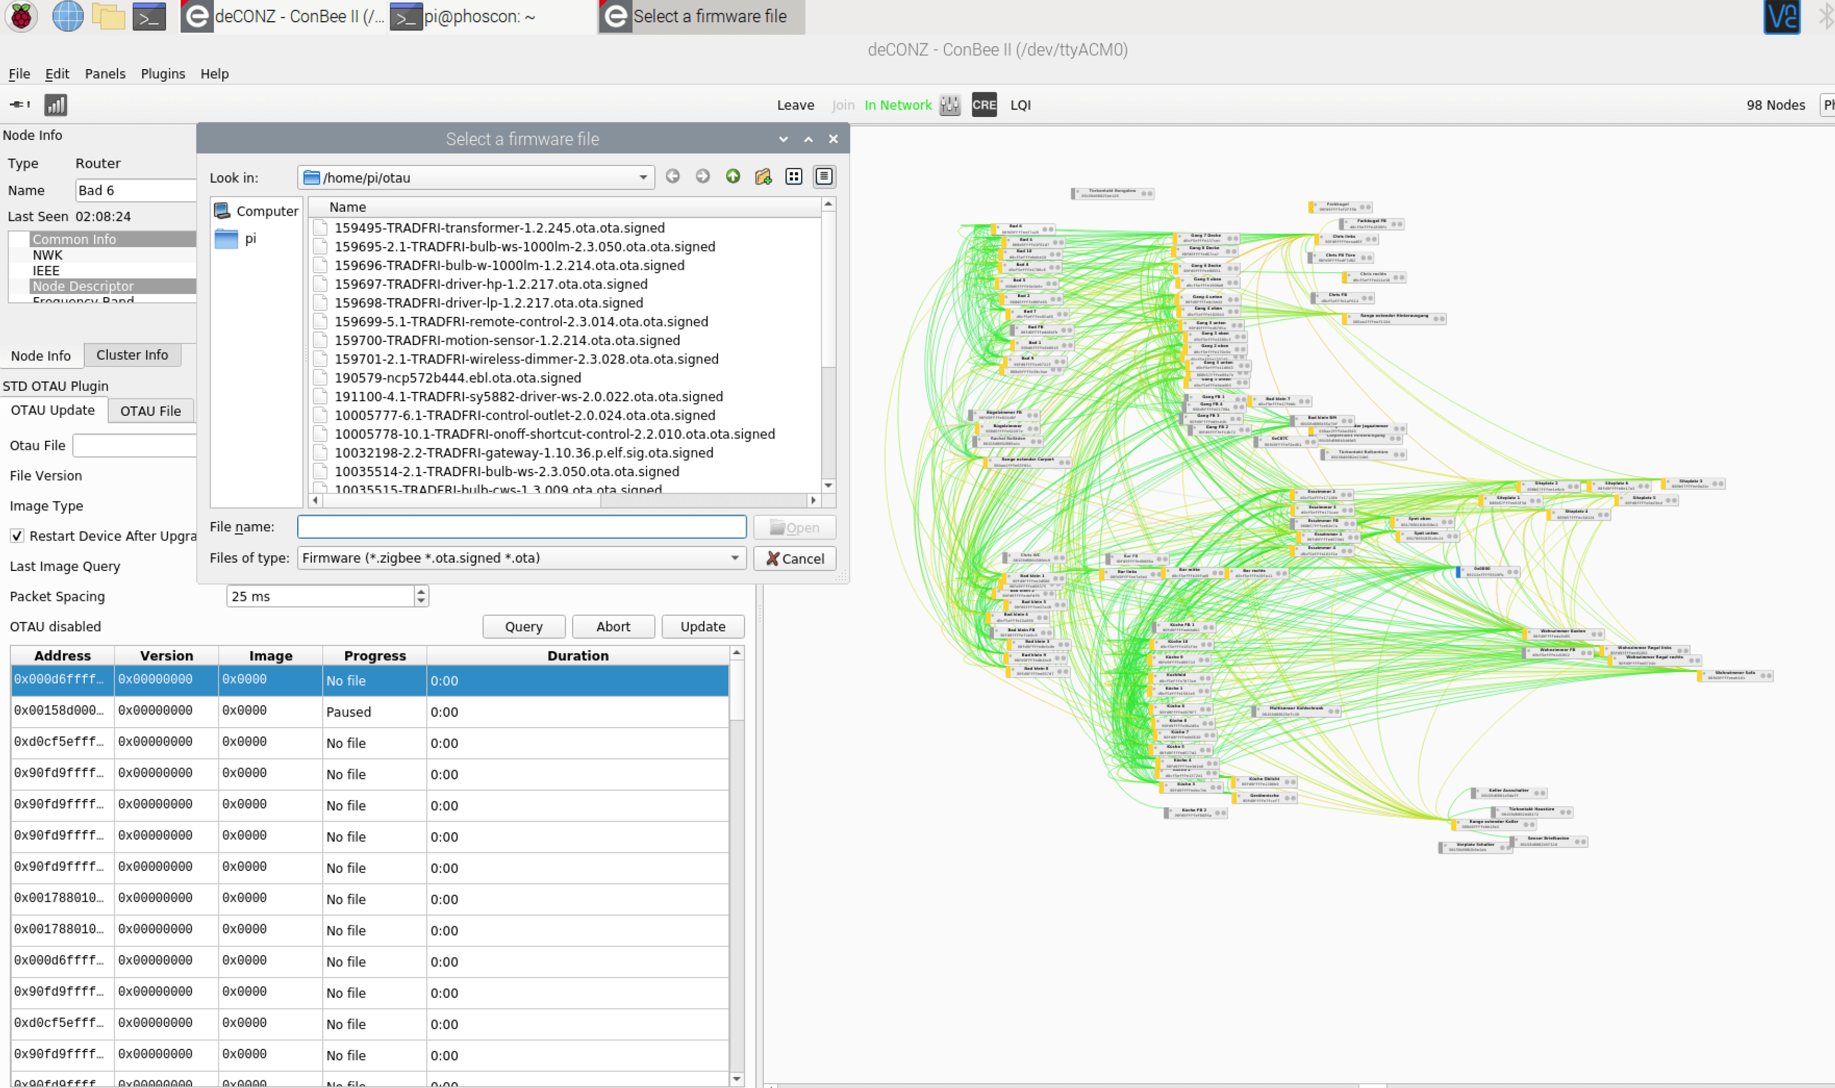Viewport: 1835px width, 1088px height.
Task: Expand the Look in path dropdown
Action: (642, 177)
